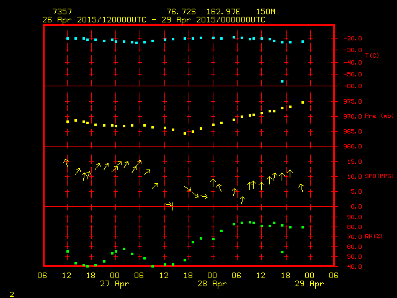This screenshot has height=298, width=397.
Task: Click the number 2 at bottom left
Action: click(x=11, y=292)
